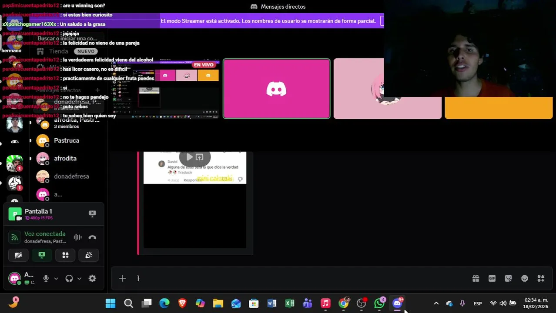Select the pink Discord avatar call tile
556x313 pixels.
277,89
